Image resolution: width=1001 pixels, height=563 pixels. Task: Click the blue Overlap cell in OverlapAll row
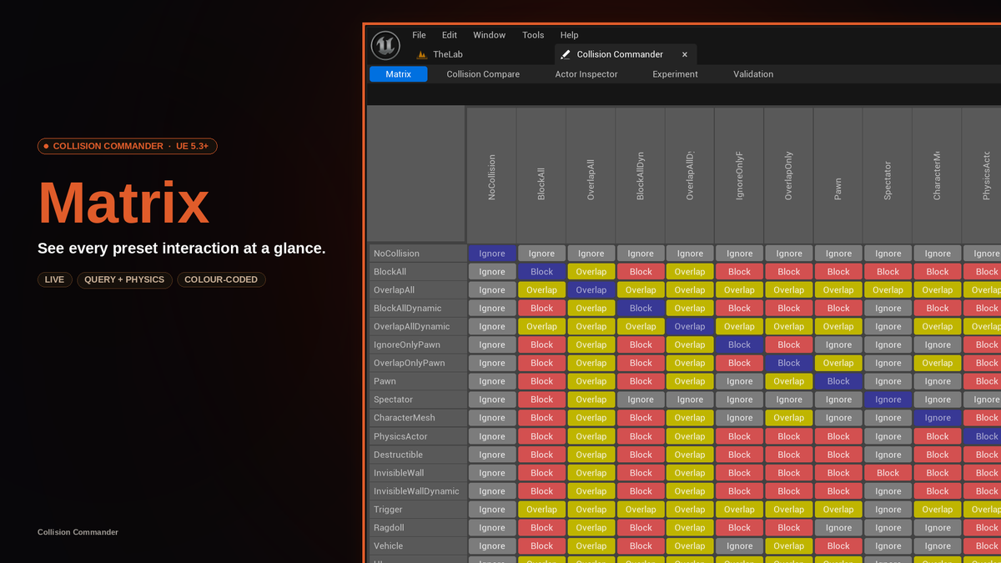pyautogui.click(x=591, y=290)
